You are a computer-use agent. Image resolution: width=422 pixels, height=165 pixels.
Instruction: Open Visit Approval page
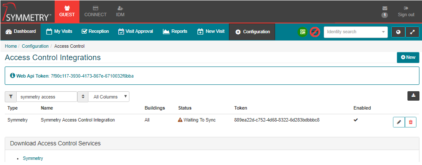tap(136, 32)
